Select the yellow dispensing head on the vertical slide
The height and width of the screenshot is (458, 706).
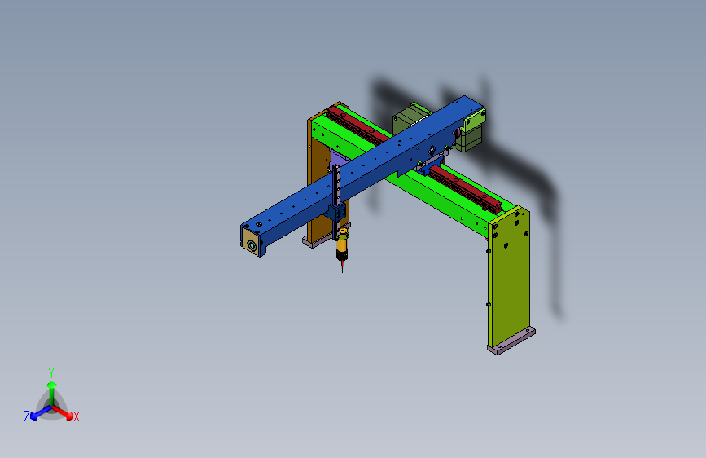[342, 245]
